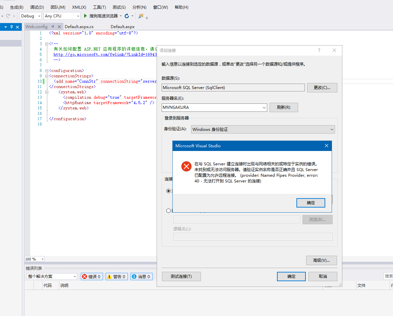Close the left side panel with X
The width and height of the screenshot is (393, 316).
pyautogui.click(x=17, y=27)
